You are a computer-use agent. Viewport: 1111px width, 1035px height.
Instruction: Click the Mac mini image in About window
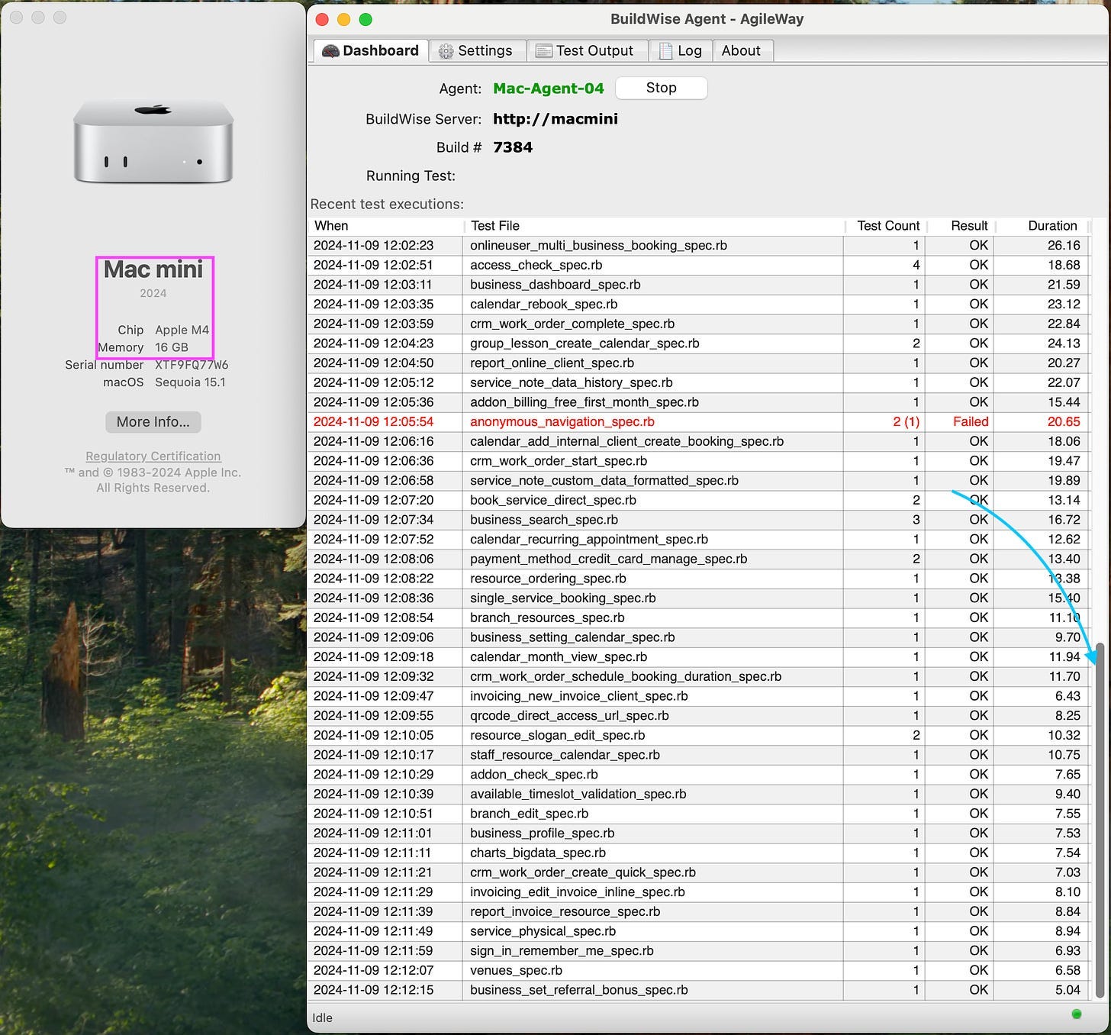click(153, 142)
